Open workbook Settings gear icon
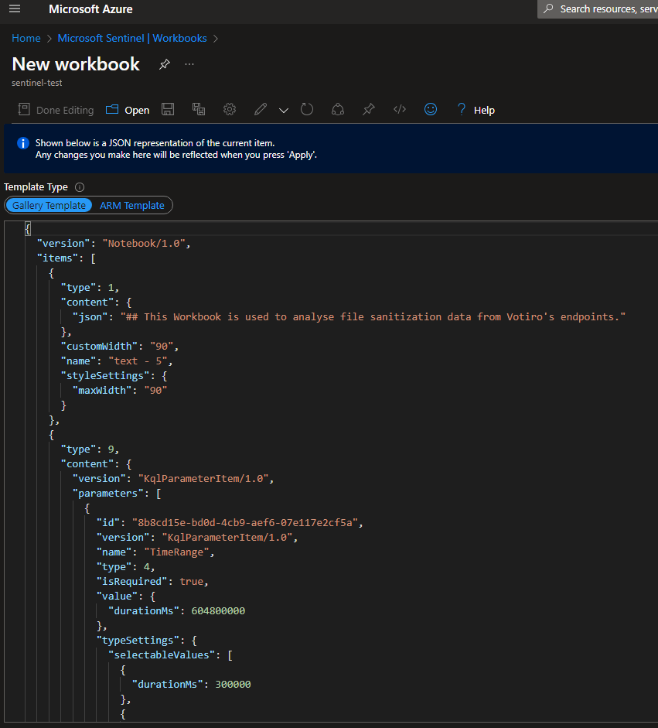Viewport: 658px width, 728px height. (229, 110)
